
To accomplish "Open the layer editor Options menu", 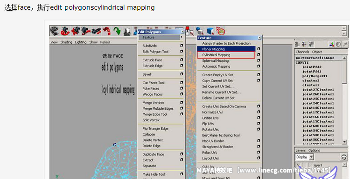I will pyautogui.click(x=314, y=151).
